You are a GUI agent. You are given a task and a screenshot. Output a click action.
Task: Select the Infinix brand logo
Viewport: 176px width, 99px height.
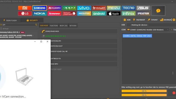(128, 13)
